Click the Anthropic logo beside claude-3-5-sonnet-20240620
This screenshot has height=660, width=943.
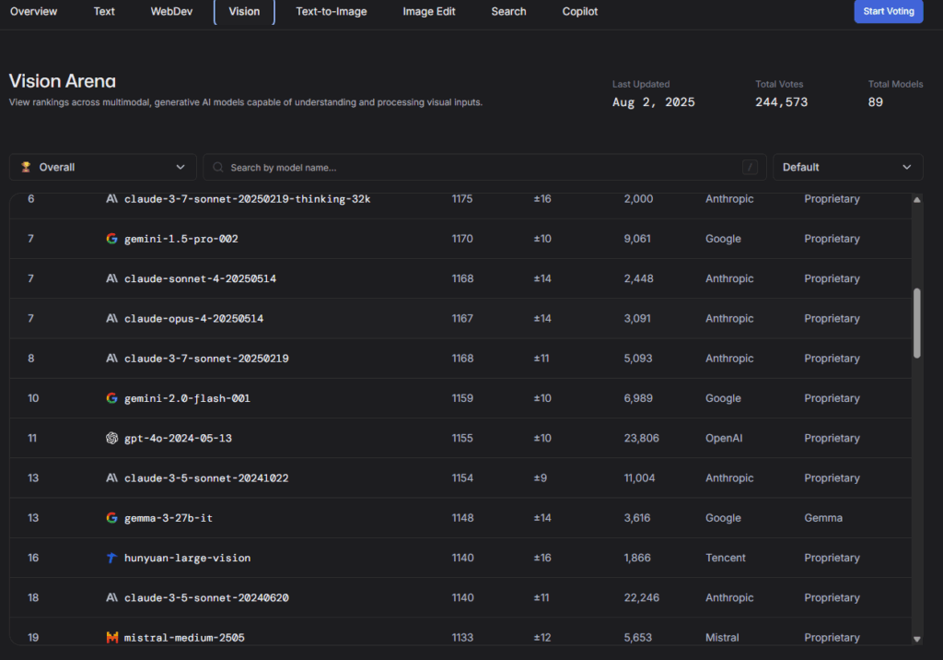pyautogui.click(x=111, y=597)
